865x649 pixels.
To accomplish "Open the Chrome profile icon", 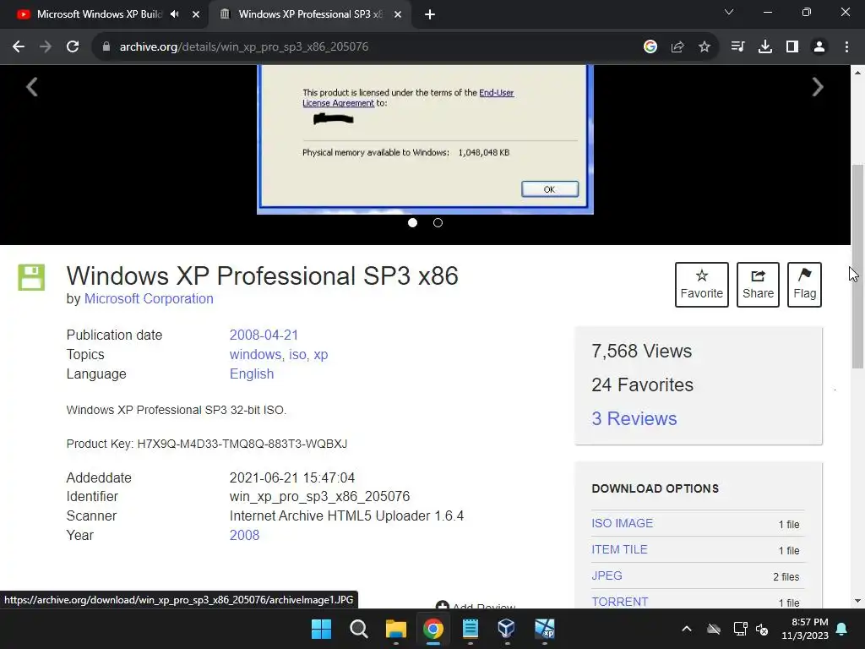I will point(819,47).
